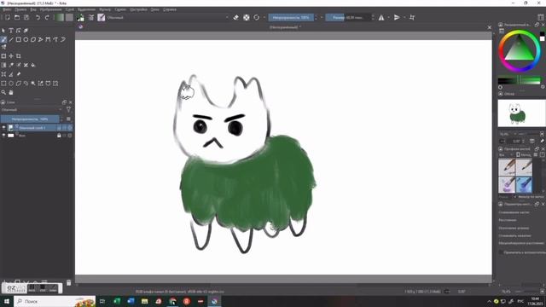The width and height of the screenshot is (546, 307).
Task: Select the Line tool
Action: tap(11, 40)
